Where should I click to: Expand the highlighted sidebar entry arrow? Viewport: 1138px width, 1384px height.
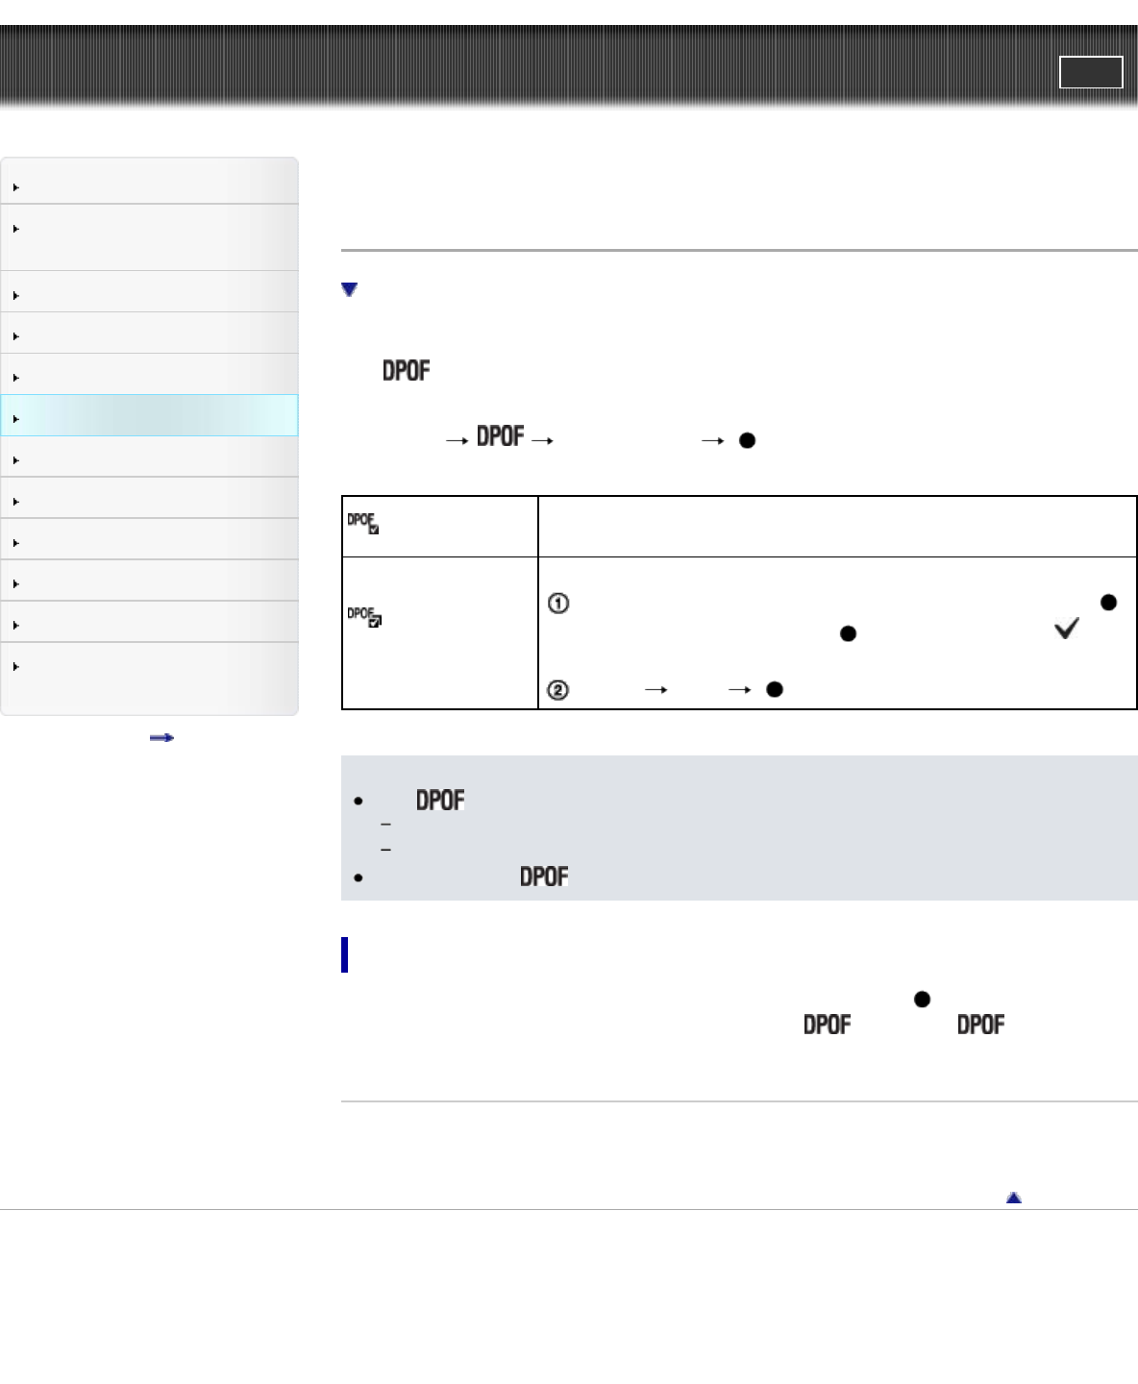(16, 419)
